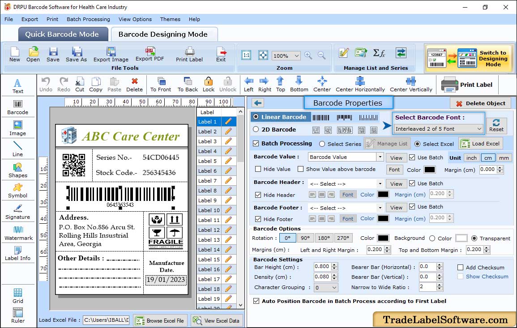Center Horizontally the selected object
517x328 pixels.
tap(360, 85)
